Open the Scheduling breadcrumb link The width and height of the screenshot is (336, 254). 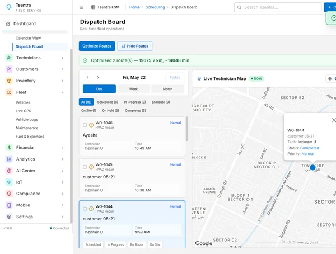pyautogui.click(x=155, y=7)
